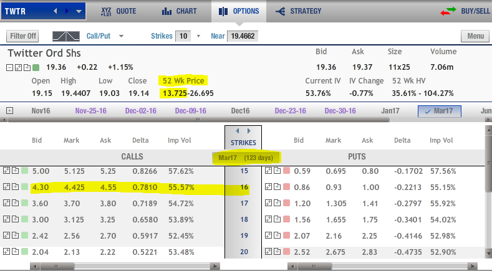
Task: Open the TWTR symbol dropdown arrow
Action: 79,12
